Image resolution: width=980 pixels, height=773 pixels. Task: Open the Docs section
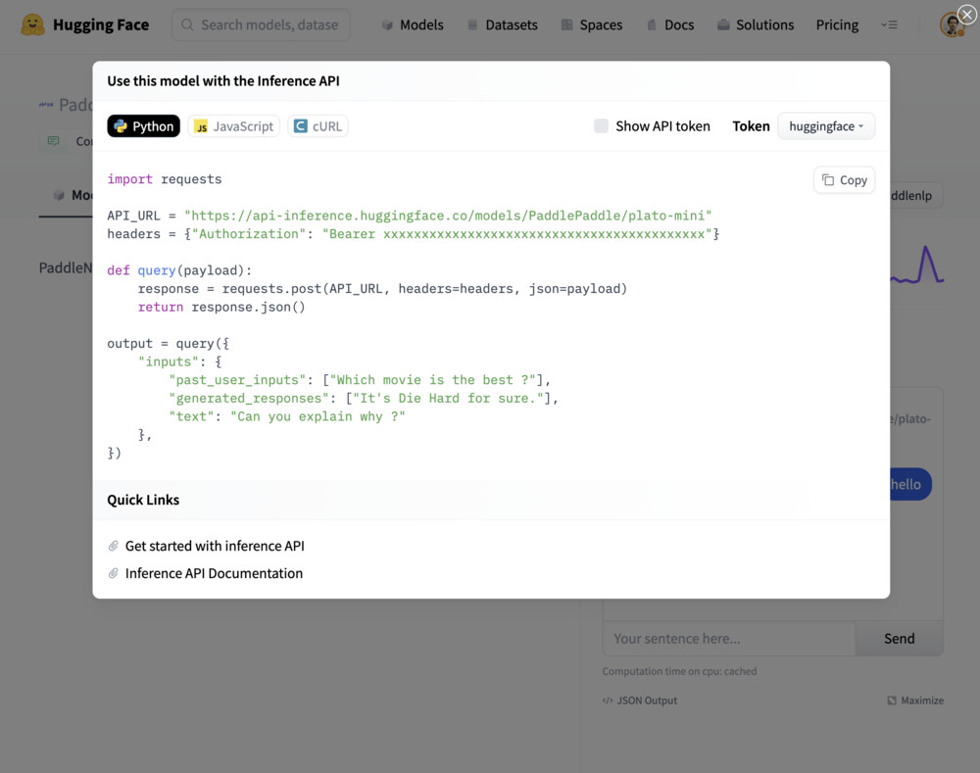[668, 24]
